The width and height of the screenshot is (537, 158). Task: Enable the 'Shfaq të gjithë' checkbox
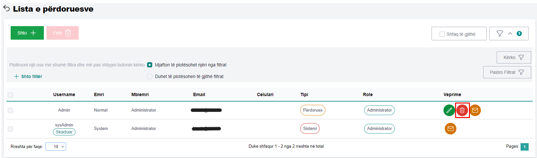pyautogui.click(x=442, y=34)
